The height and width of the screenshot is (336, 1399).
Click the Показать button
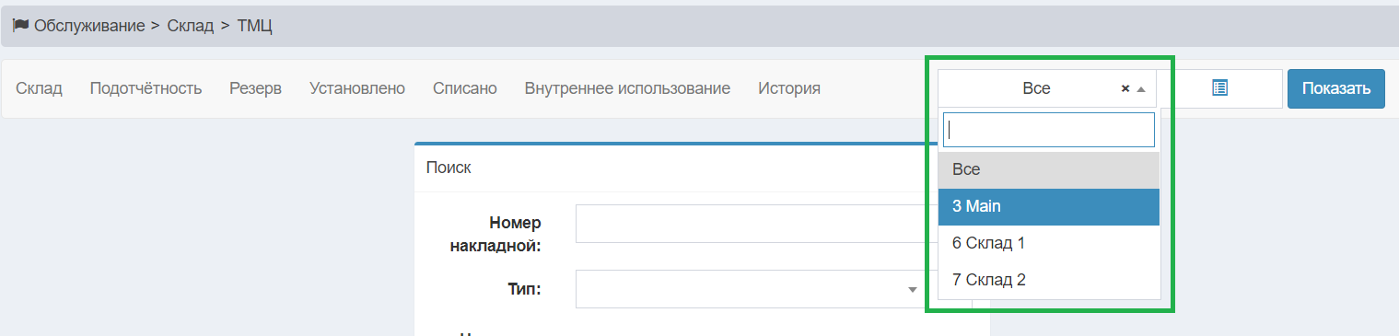point(1336,88)
